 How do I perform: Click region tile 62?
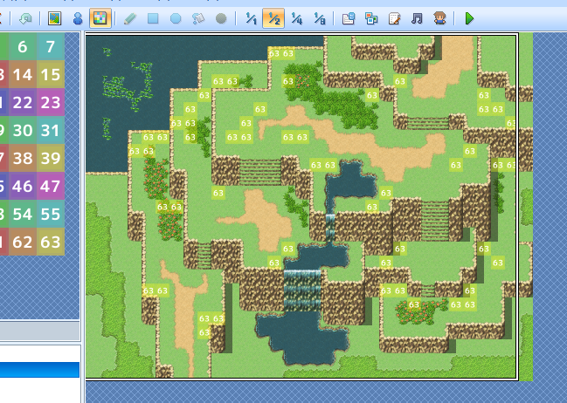click(x=23, y=242)
